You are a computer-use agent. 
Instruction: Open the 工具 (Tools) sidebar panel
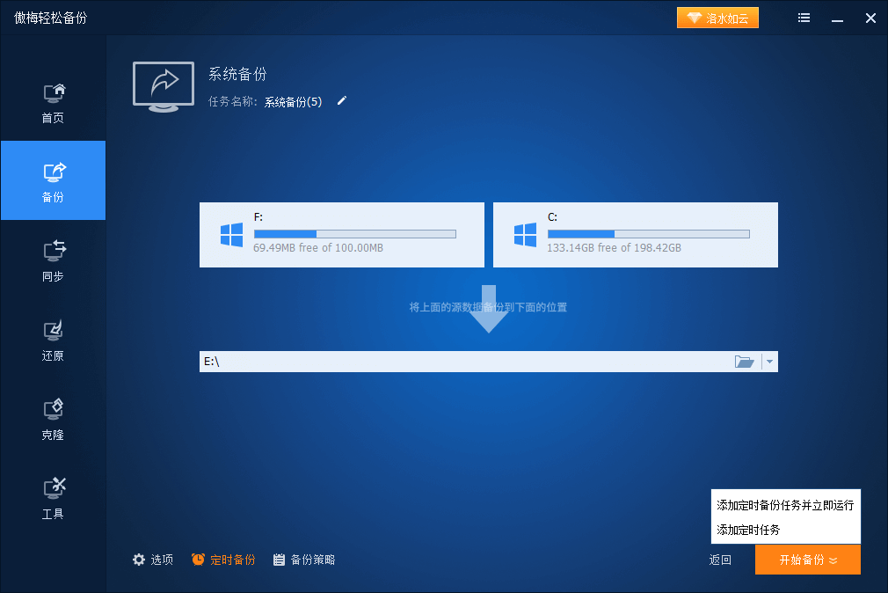click(x=53, y=497)
